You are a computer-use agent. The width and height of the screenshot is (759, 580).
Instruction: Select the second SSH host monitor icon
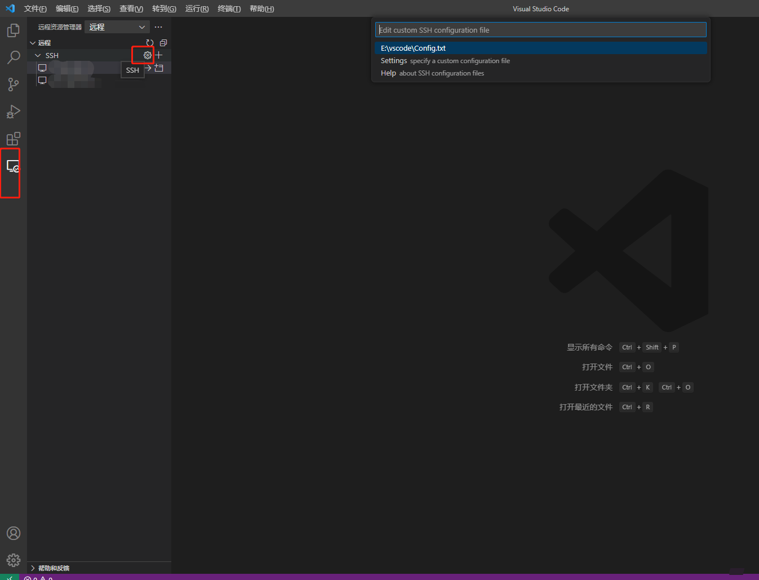[42, 81]
